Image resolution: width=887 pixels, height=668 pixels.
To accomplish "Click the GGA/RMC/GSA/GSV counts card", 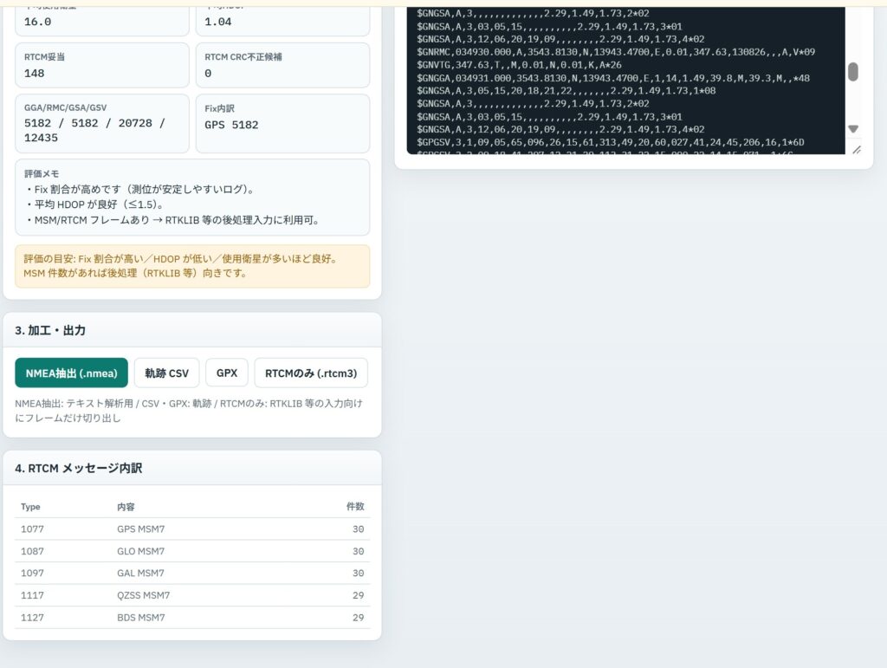I will (x=102, y=123).
